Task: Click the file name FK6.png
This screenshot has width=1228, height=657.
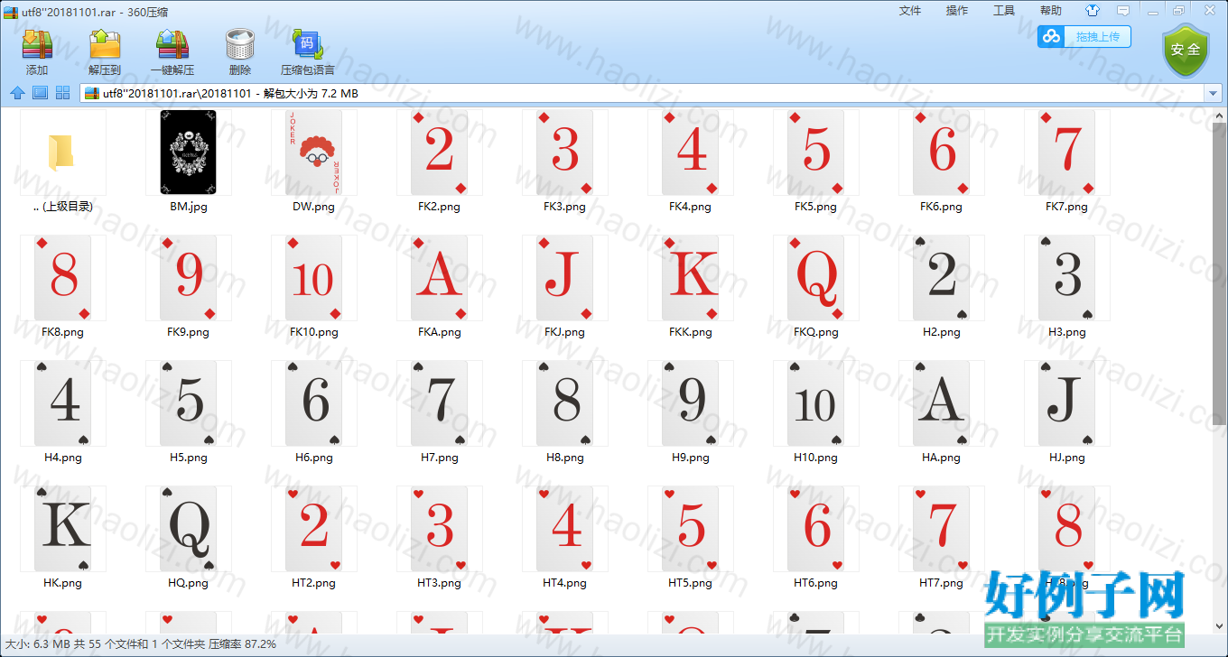Action: coord(941,207)
